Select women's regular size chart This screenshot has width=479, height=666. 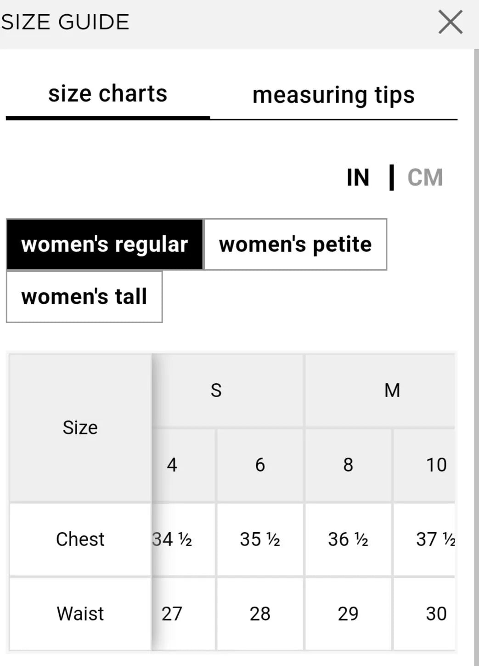point(105,245)
